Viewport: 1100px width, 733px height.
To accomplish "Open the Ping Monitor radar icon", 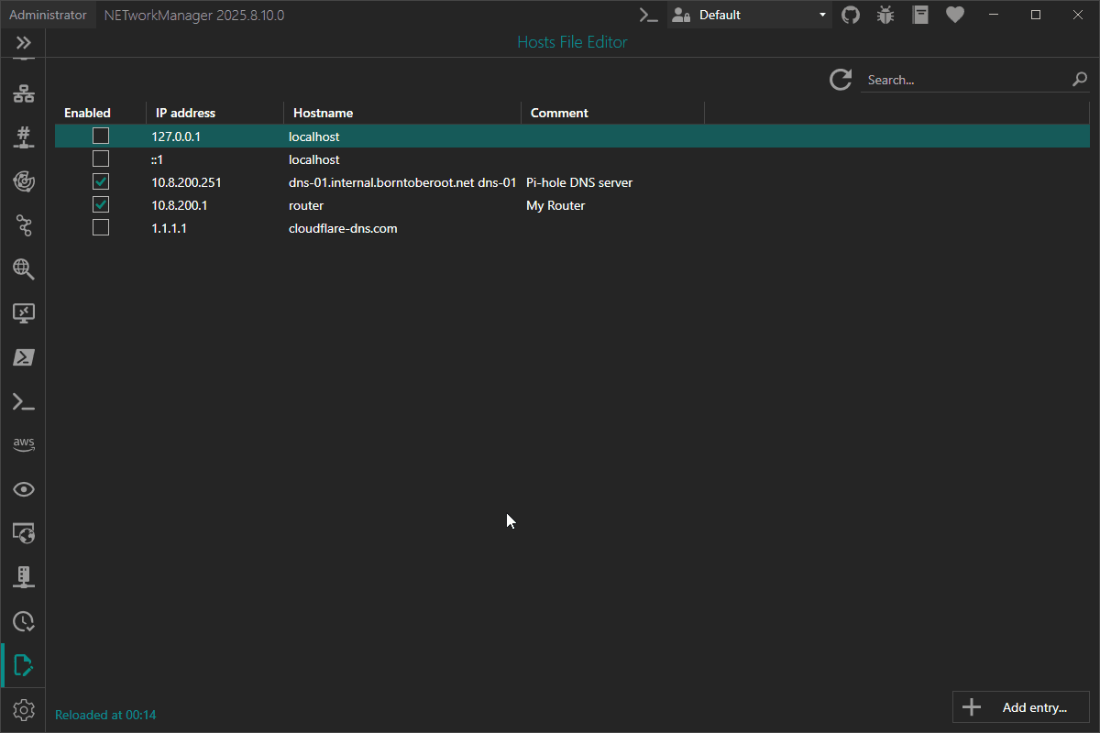I will (x=24, y=181).
